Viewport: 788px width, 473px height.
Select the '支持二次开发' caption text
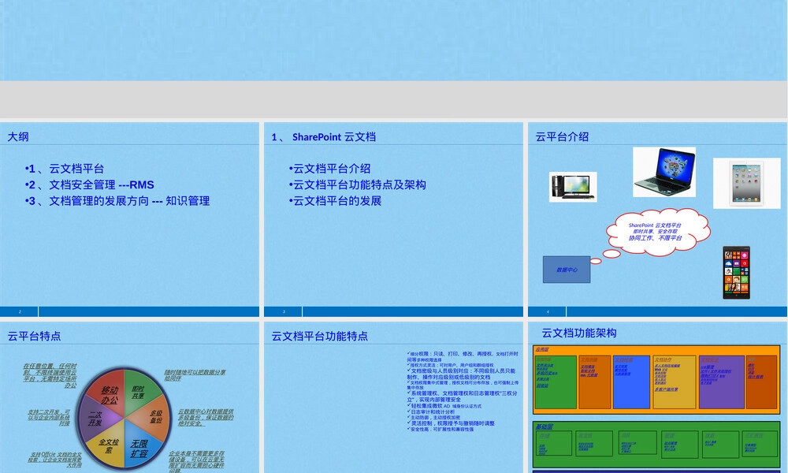pyautogui.click(x=49, y=417)
